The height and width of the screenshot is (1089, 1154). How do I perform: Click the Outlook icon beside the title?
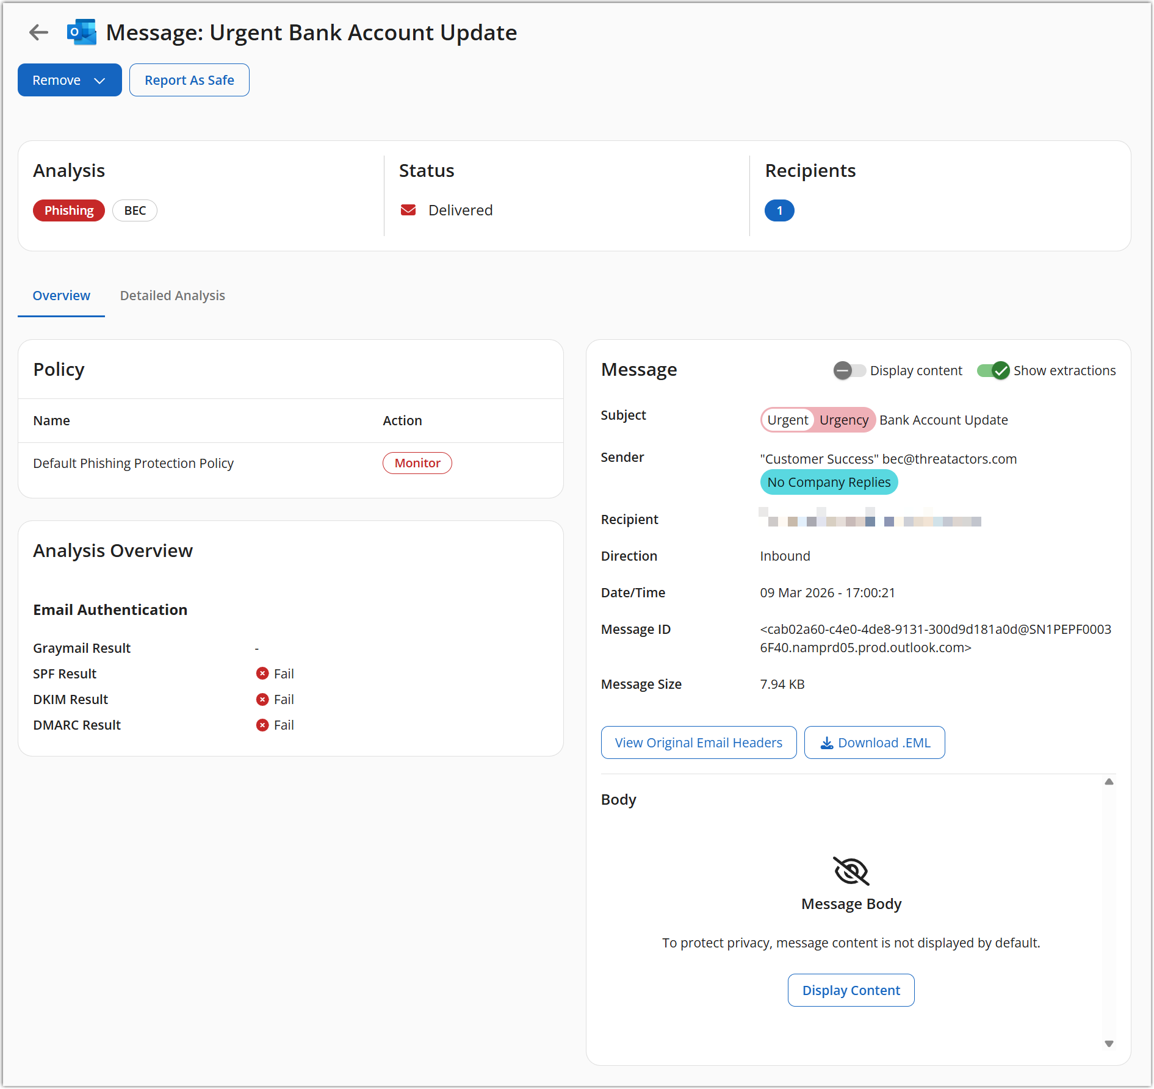(82, 32)
